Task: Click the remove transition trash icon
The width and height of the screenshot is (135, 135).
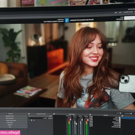Action: click(x=32, y=120)
